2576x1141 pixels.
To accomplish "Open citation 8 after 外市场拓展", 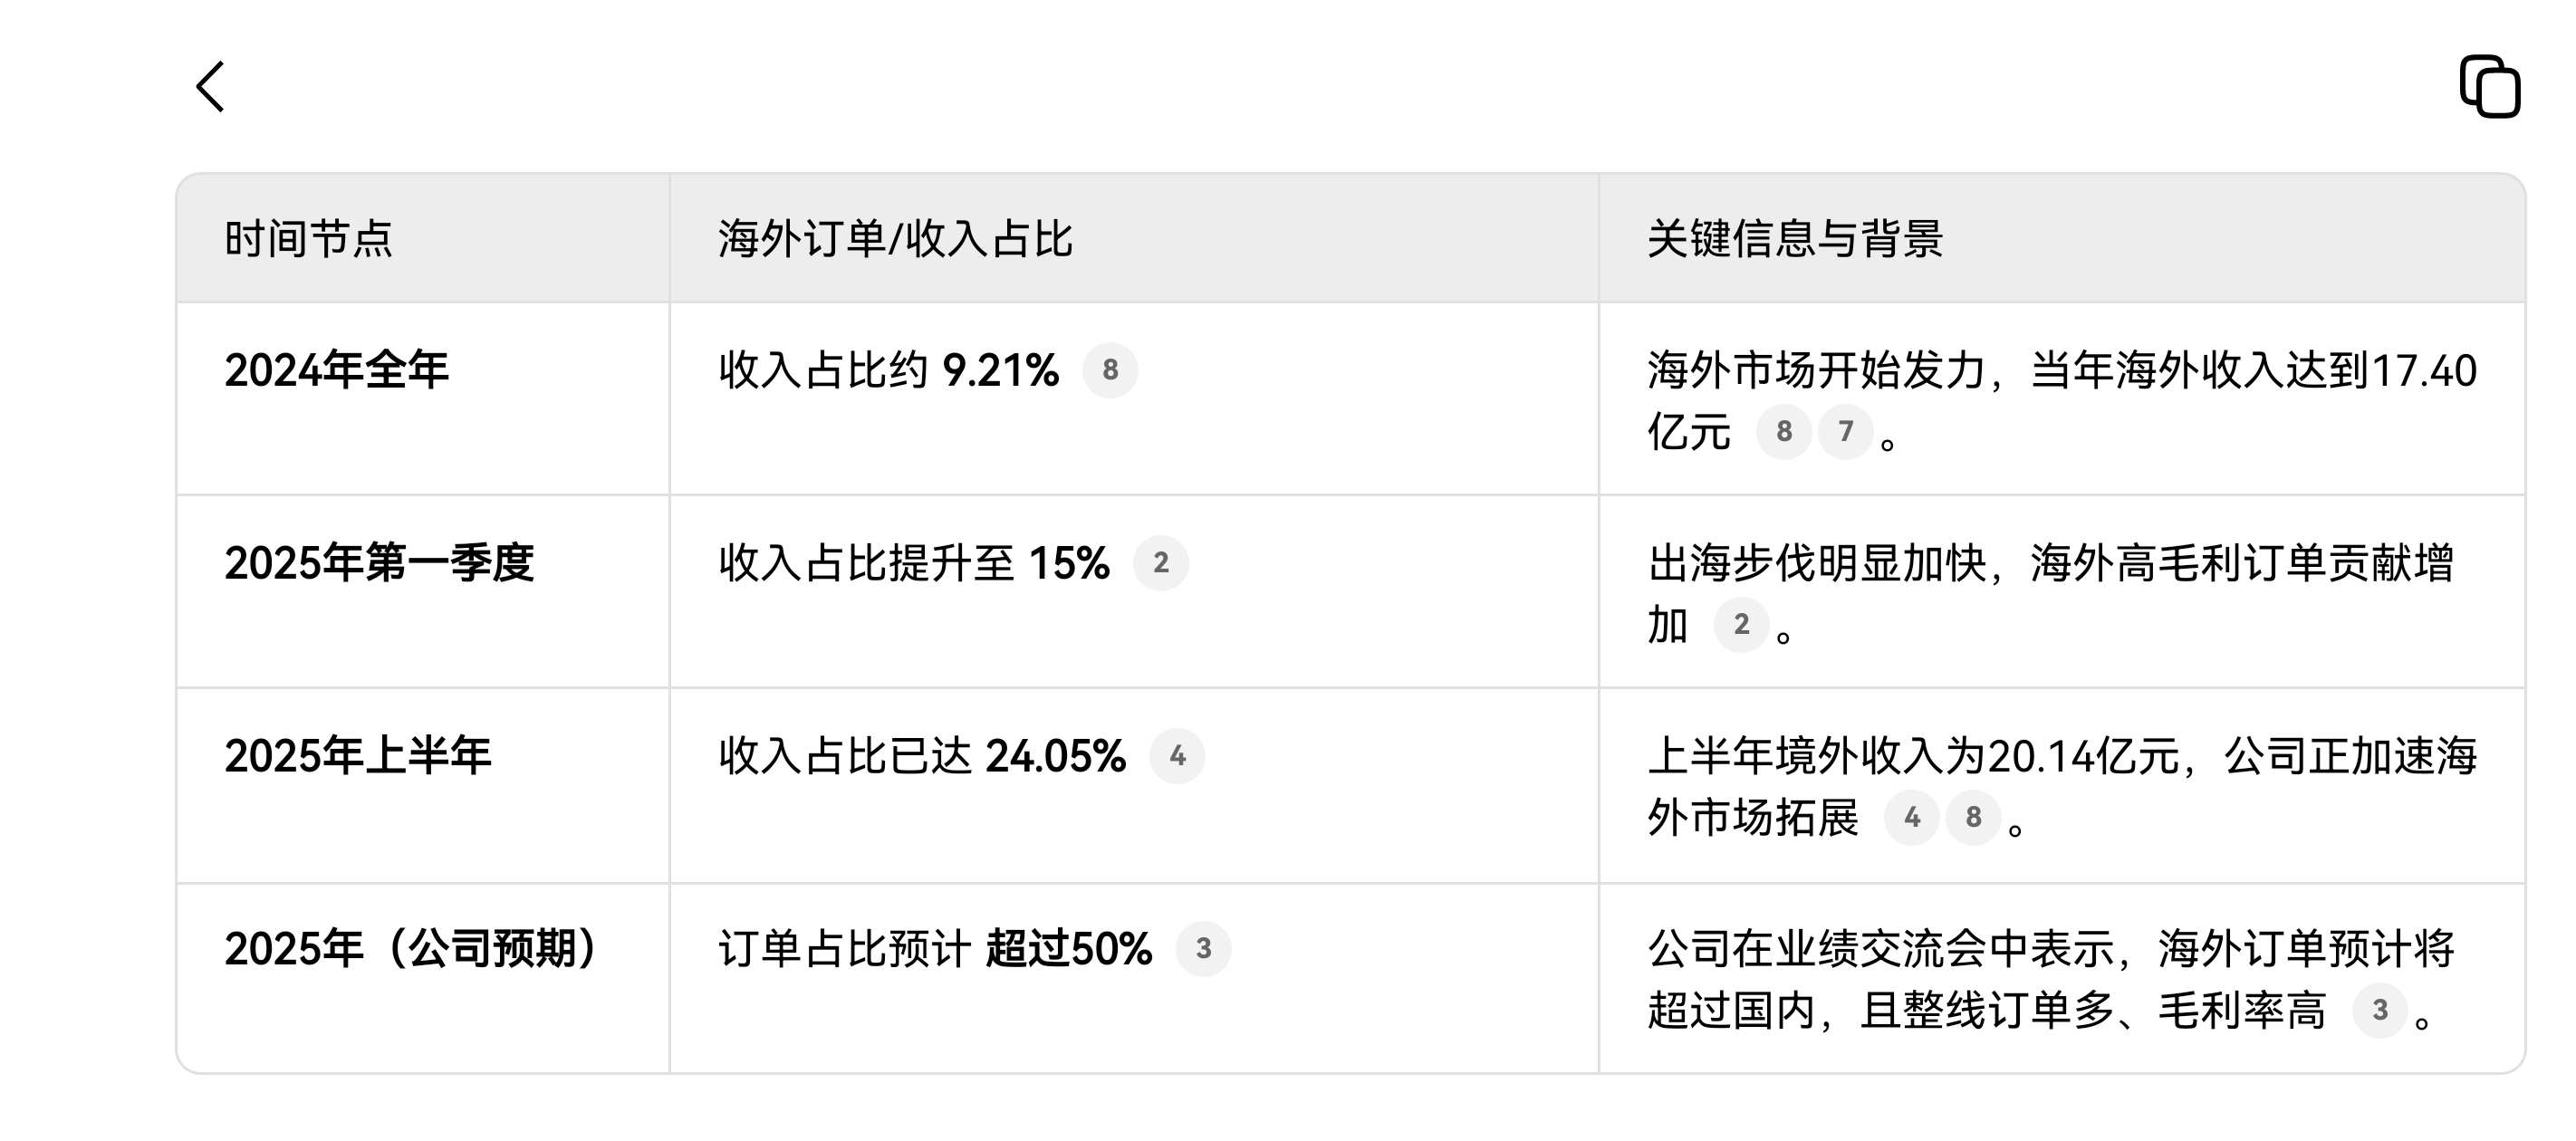I will tap(1973, 818).
